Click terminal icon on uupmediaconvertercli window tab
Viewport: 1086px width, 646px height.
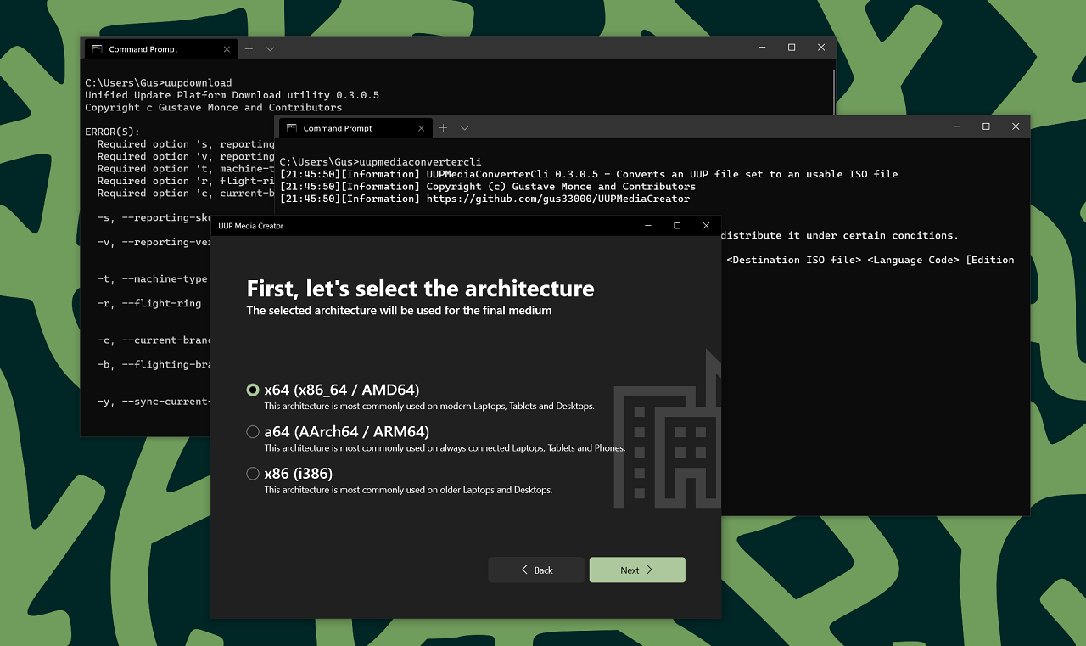(292, 128)
